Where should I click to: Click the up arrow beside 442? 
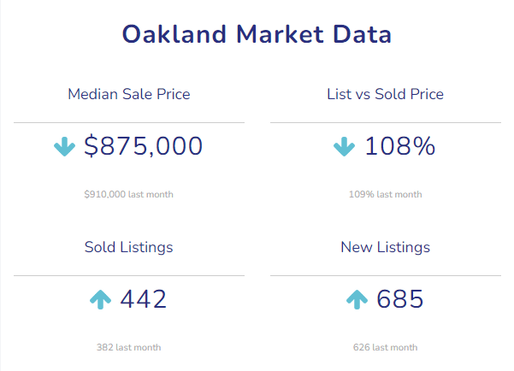(100, 299)
